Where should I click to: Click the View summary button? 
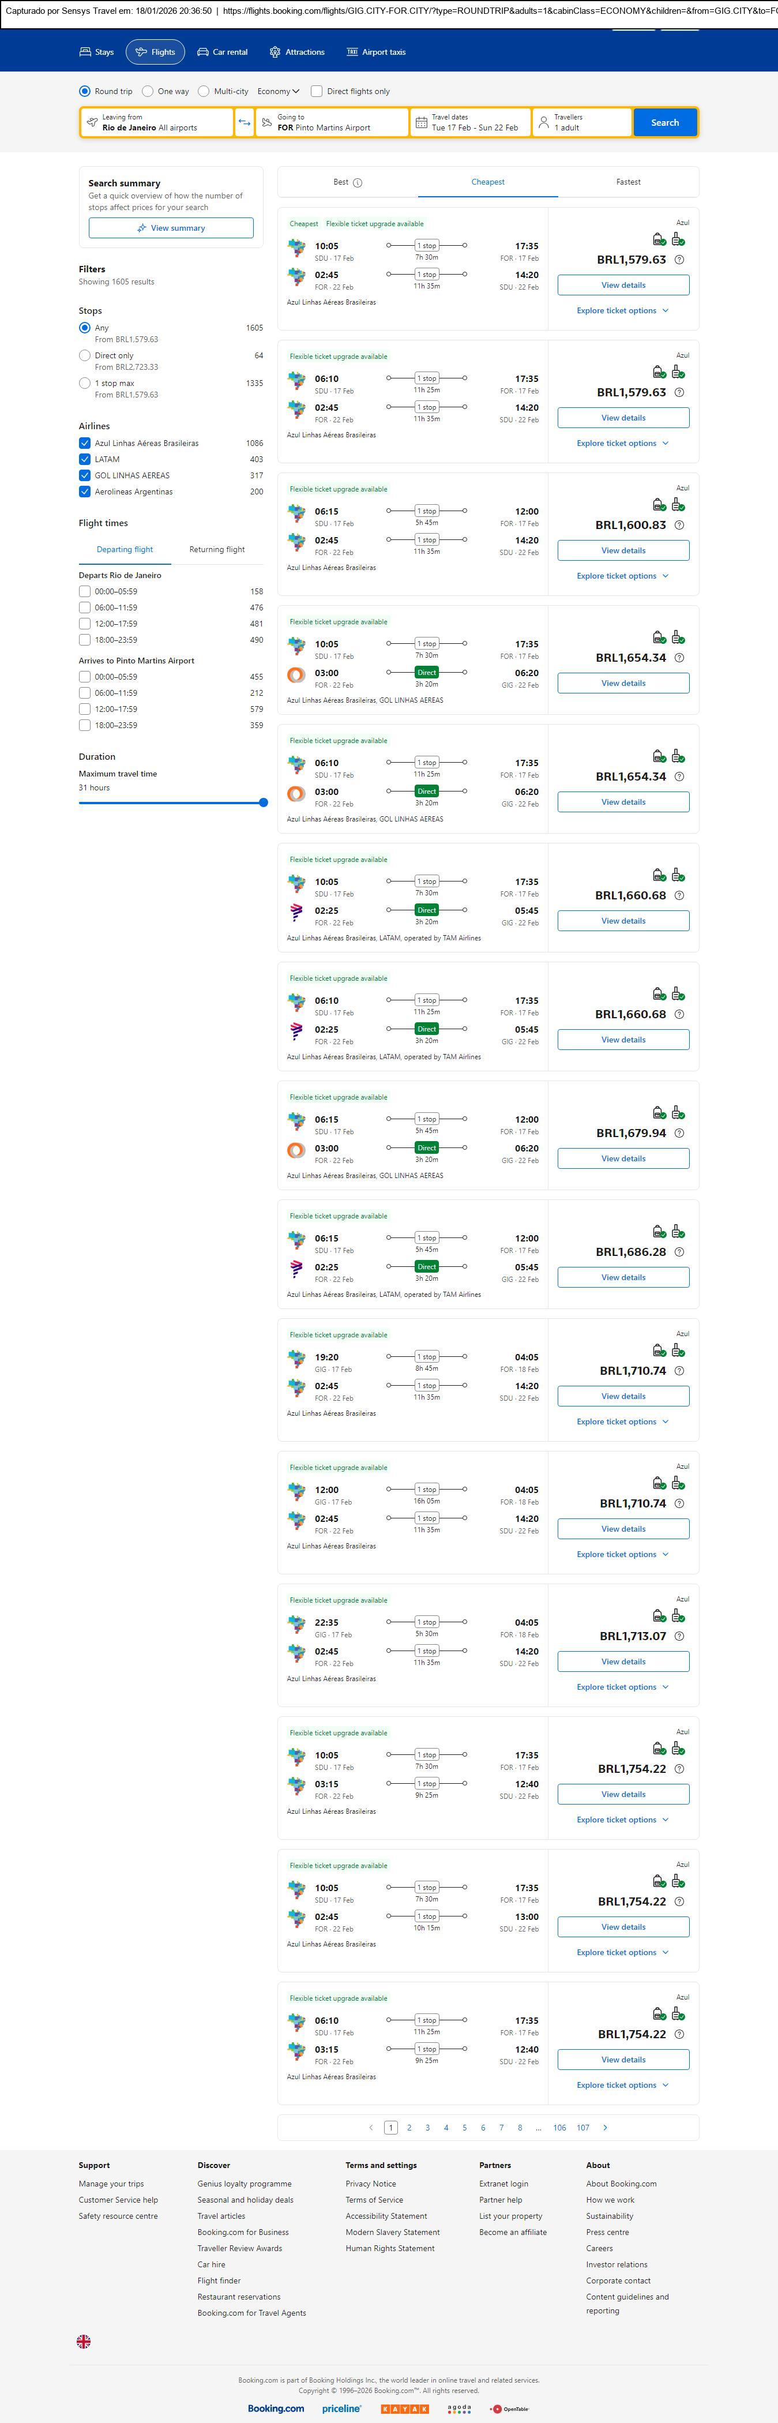pyautogui.click(x=170, y=228)
